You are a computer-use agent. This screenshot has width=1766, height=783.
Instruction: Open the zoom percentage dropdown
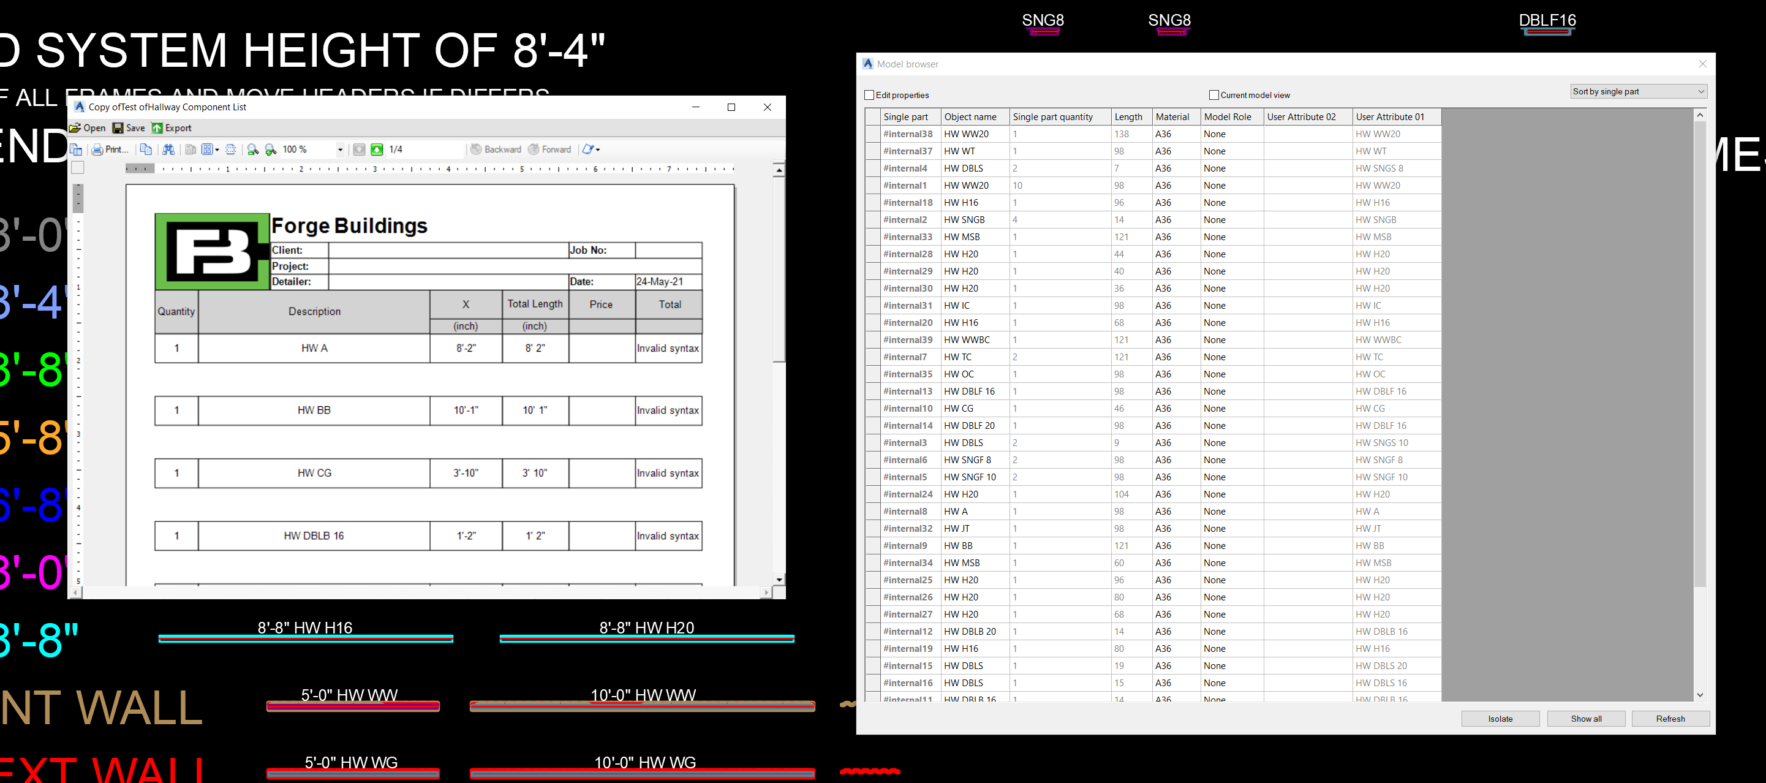click(341, 149)
